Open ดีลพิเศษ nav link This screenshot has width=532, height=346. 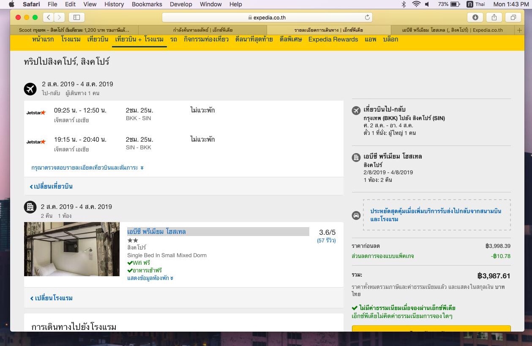(x=291, y=39)
